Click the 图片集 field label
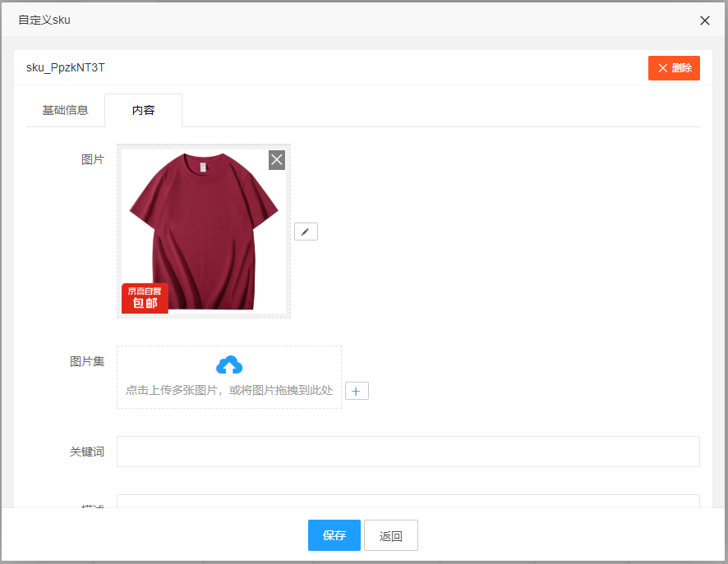This screenshot has height=564, width=728. 87,361
